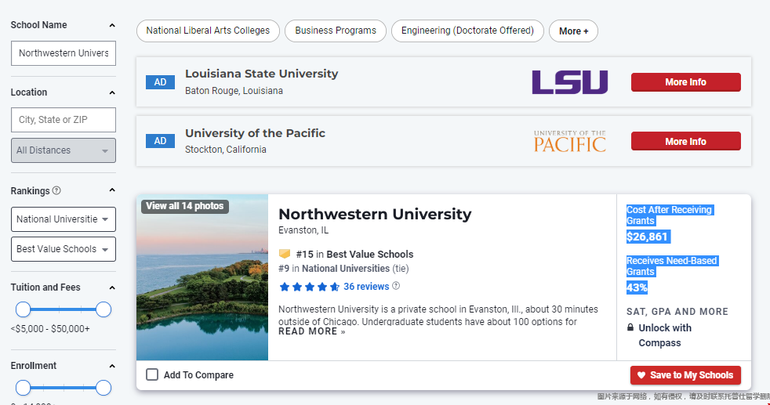Open the Best Value Schools dropdown
The image size is (770, 405).
tap(64, 249)
